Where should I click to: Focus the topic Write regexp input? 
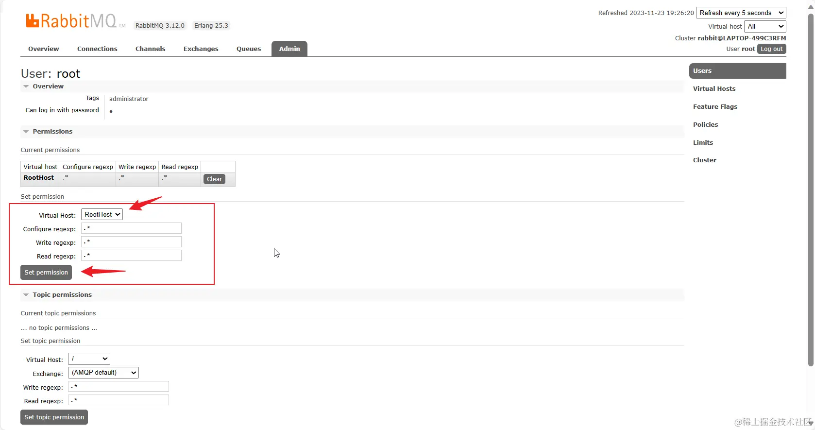pyautogui.click(x=119, y=386)
